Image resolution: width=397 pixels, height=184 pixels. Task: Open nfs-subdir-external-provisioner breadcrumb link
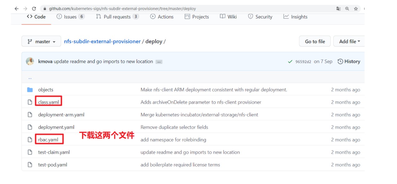coord(102,41)
